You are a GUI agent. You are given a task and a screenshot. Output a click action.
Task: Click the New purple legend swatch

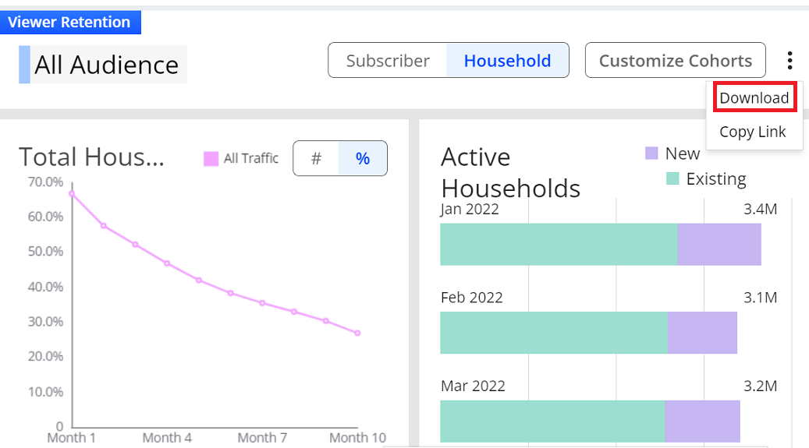pyautogui.click(x=651, y=153)
